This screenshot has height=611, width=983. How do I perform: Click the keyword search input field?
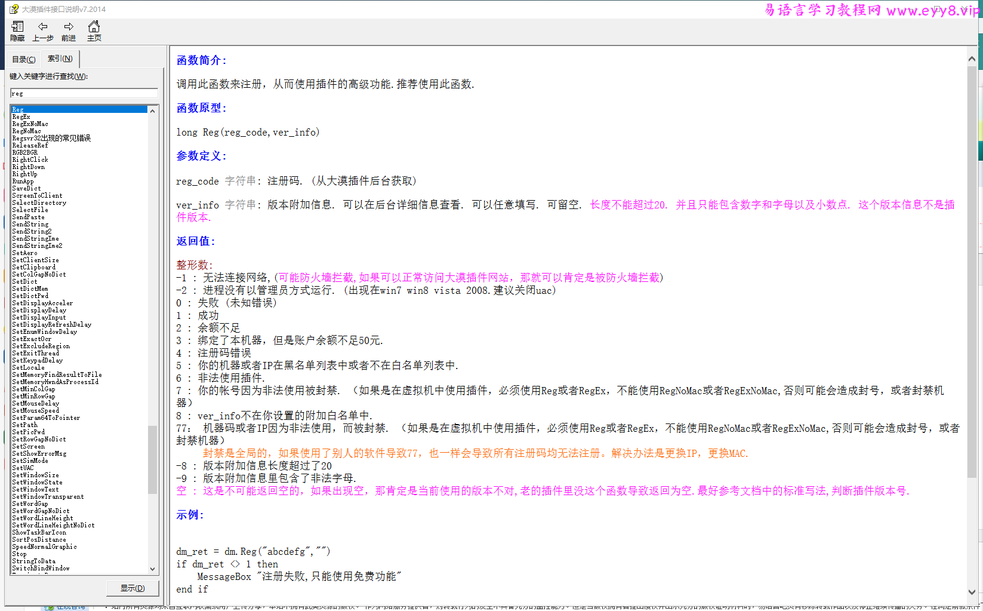coord(84,93)
